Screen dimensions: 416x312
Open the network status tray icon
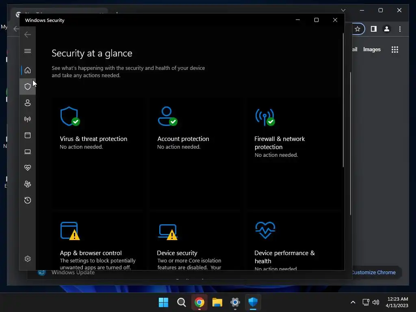pyautogui.click(x=366, y=302)
